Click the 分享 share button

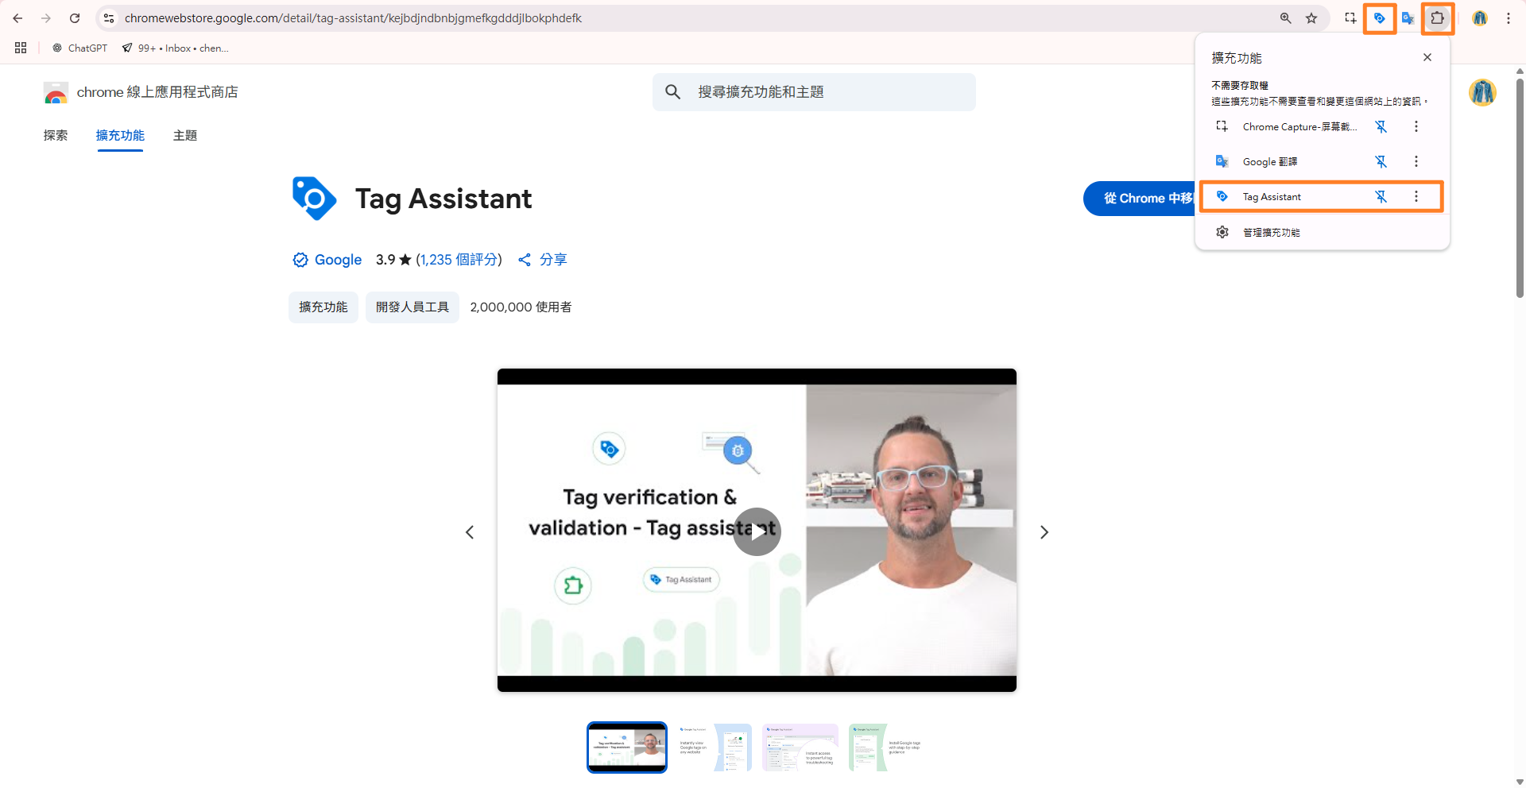pyautogui.click(x=542, y=260)
